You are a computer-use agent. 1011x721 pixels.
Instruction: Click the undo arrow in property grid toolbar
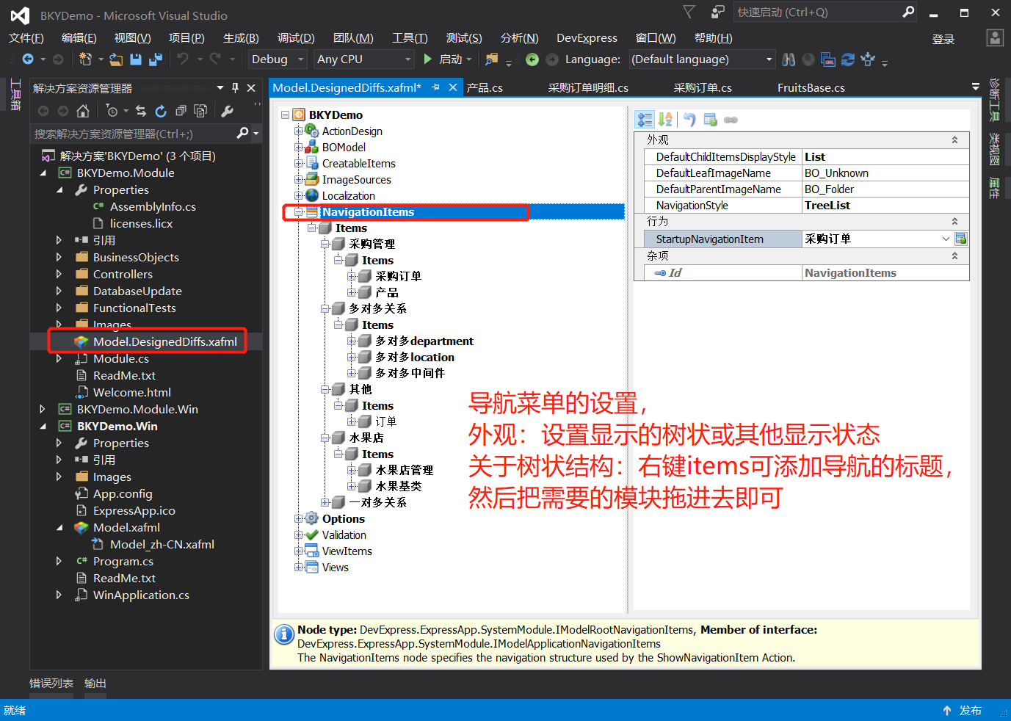[x=689, y=120]
